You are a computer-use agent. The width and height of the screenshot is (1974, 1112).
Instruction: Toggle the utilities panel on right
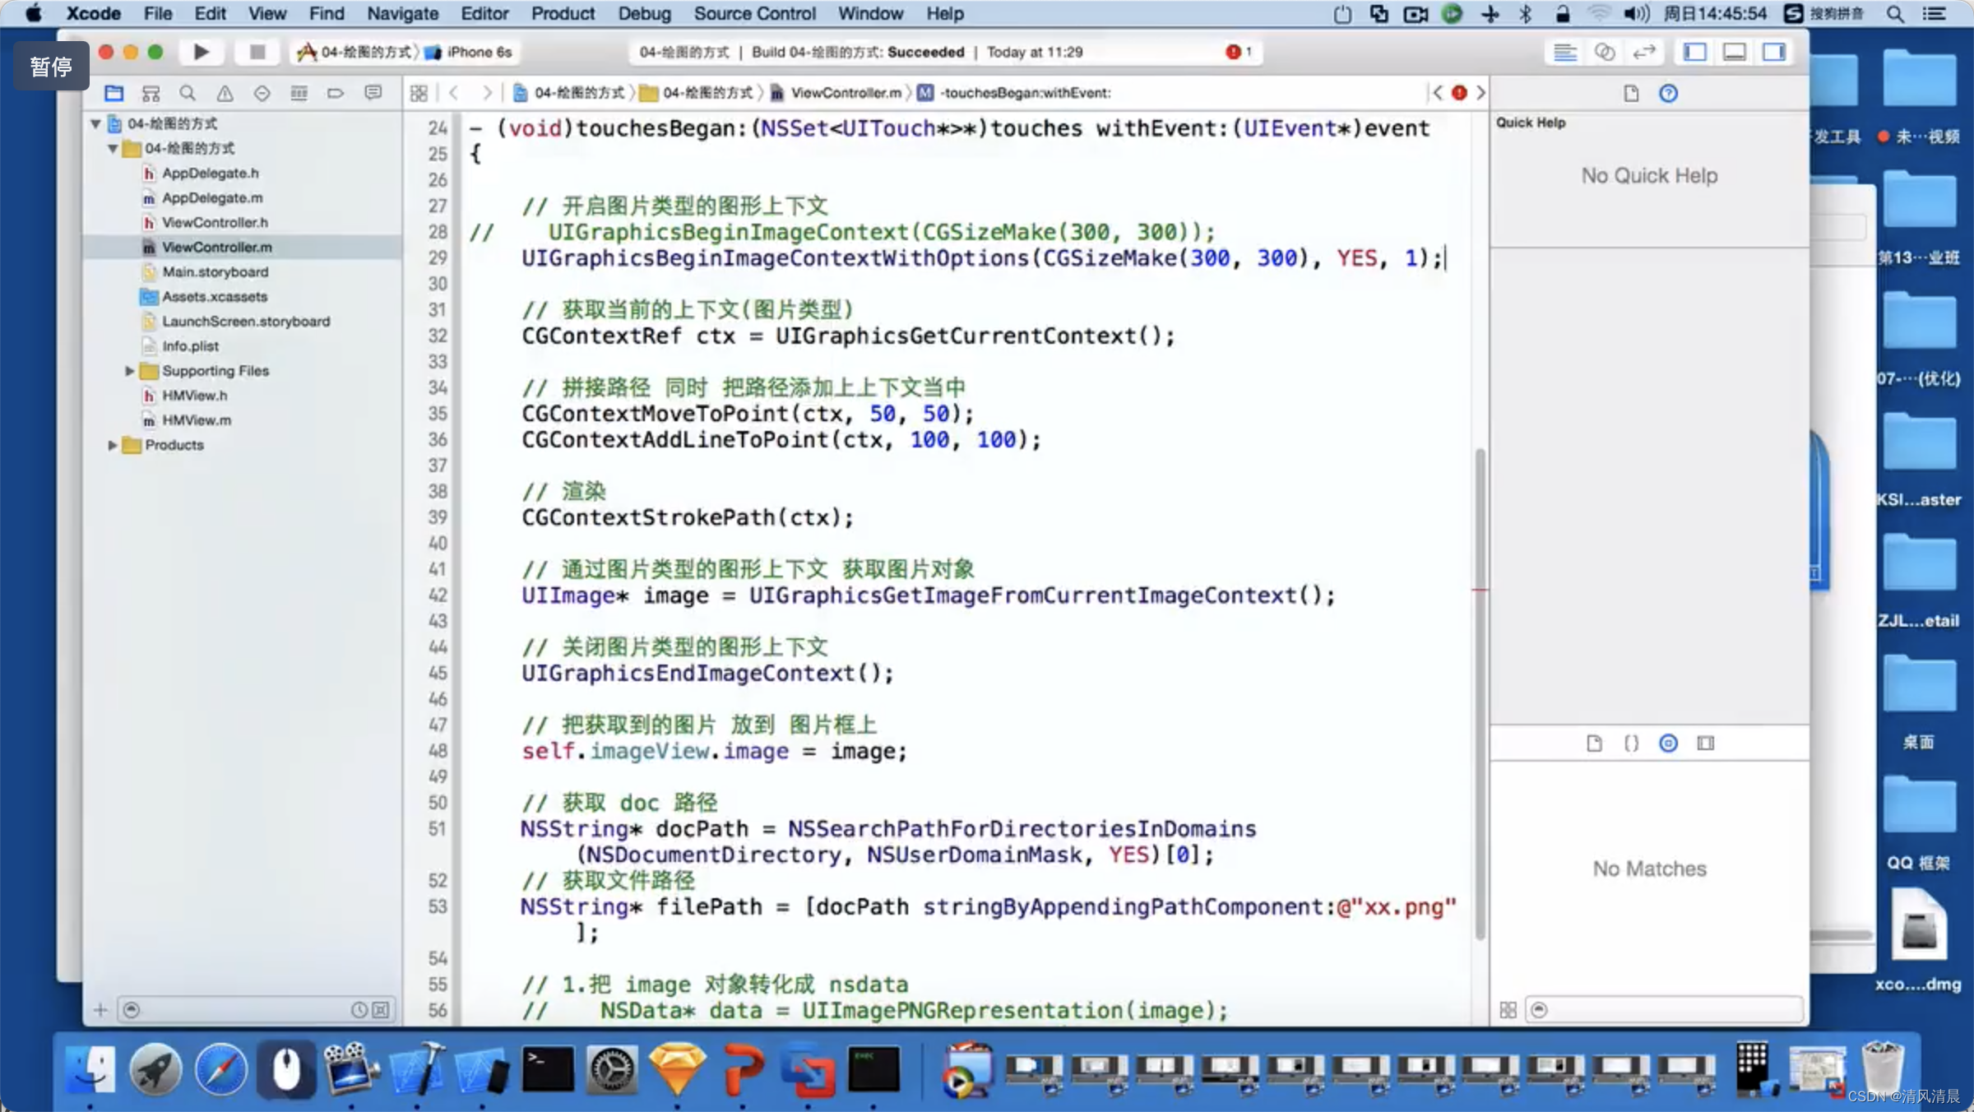[x=1776, y=52]
